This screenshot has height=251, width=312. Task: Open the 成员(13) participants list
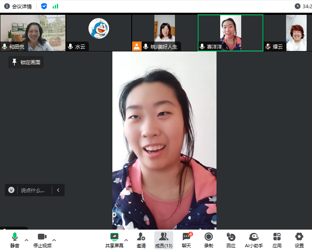point(163,239)
